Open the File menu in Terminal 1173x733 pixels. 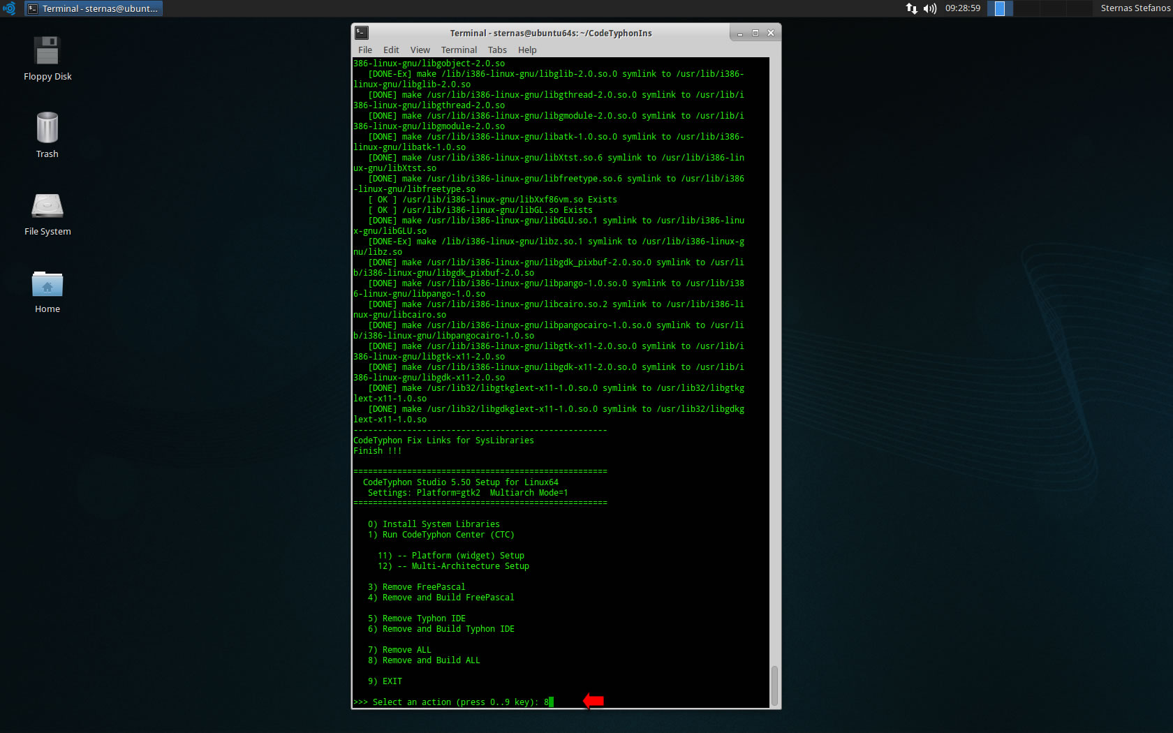pos(365,50)
